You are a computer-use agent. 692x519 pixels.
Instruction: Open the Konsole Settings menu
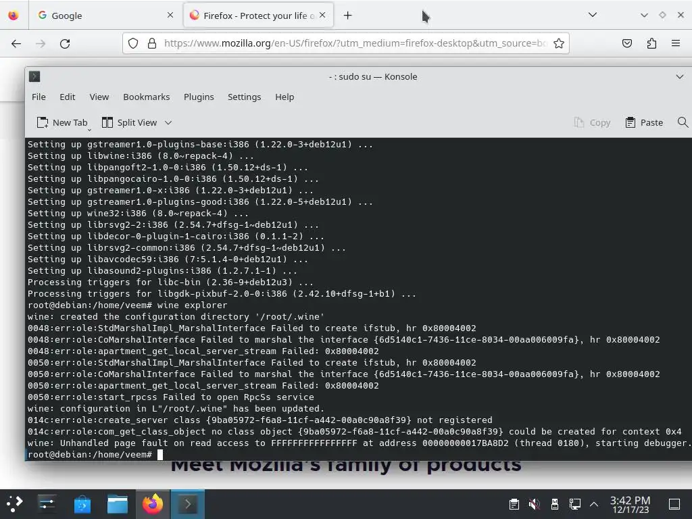coord(244,97)
